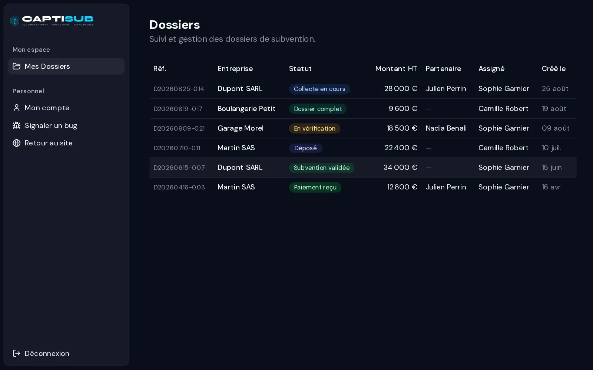Click the Entreprise column header
The image size is (593, 370).
coord(235,68)
